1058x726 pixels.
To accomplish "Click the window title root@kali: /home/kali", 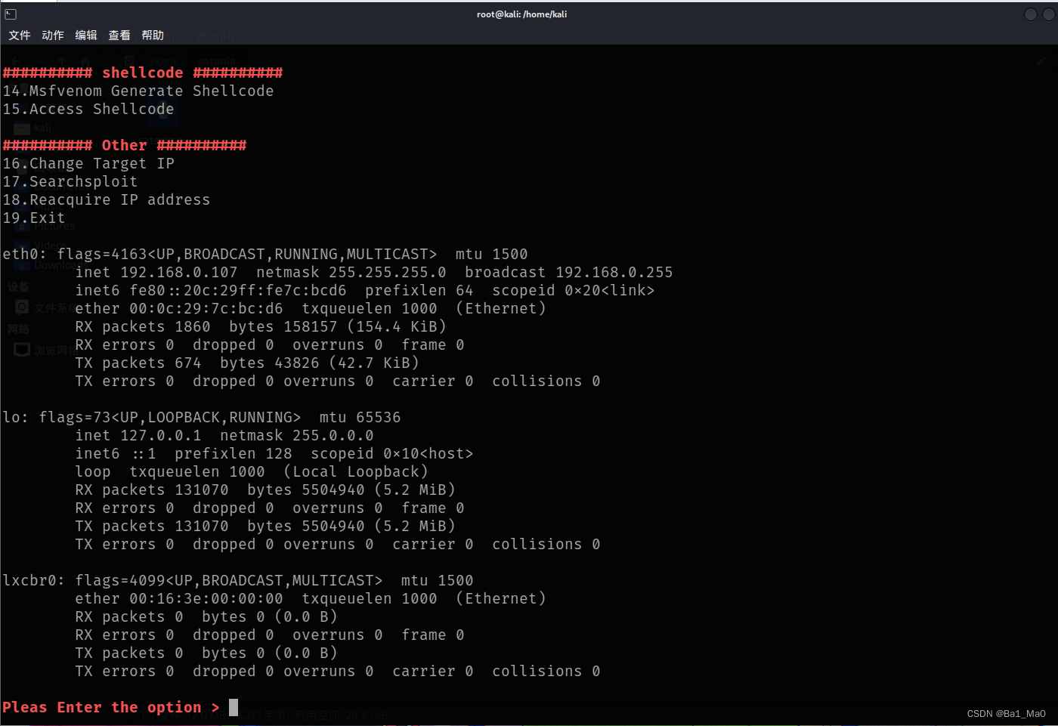I will point(521,14).
